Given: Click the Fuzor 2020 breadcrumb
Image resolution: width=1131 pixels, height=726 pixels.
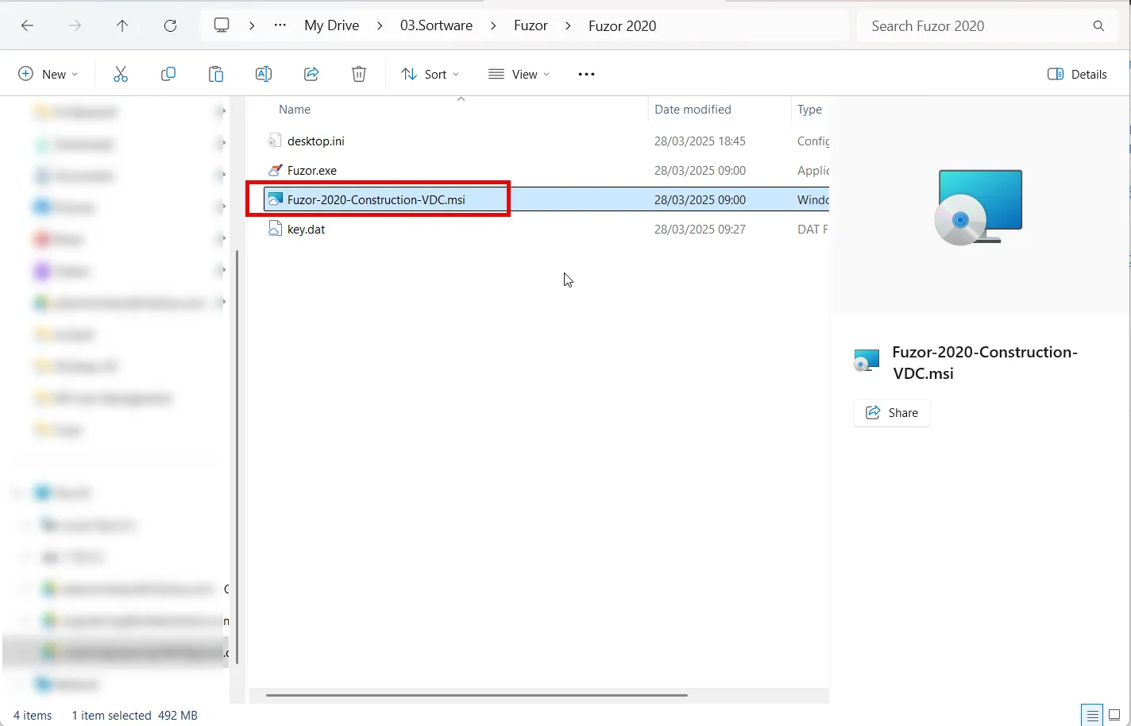Looking at the screenshot, I should coord(622,25).
